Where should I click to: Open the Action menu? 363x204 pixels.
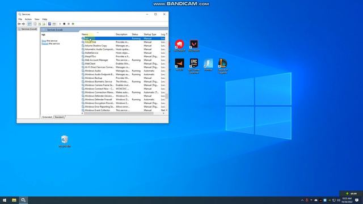point(28,19)
